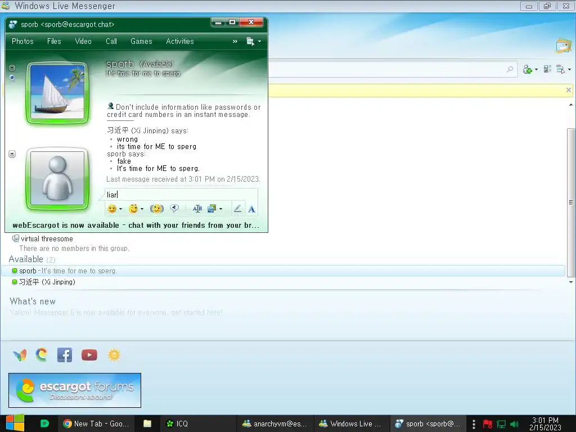Click the main window vertical scrollbar
Viewport: 576px width, 432px height.
point(570,202)
